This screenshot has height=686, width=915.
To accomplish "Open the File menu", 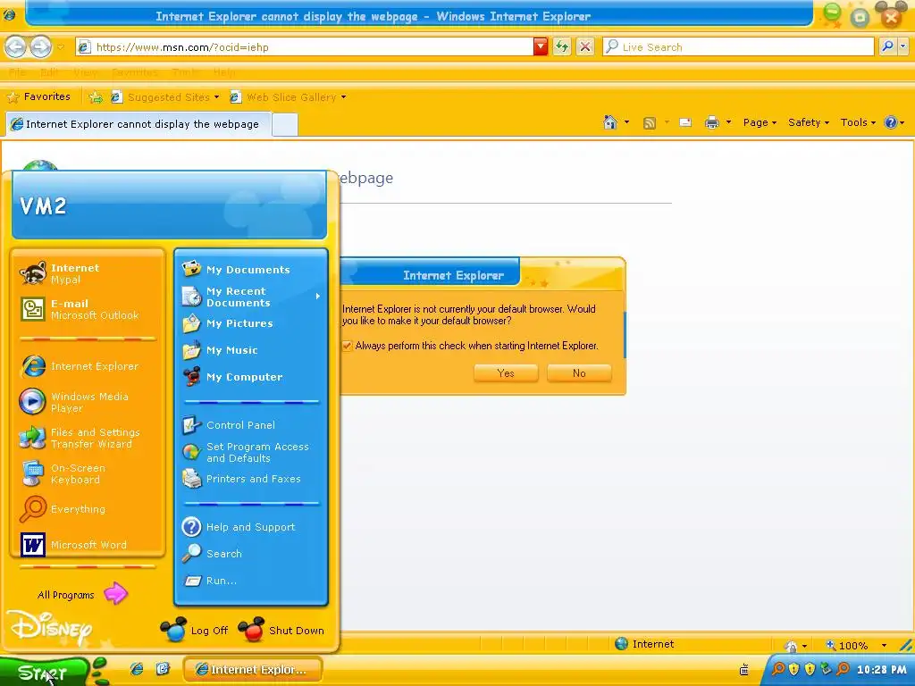I will (x=17, y=72).
